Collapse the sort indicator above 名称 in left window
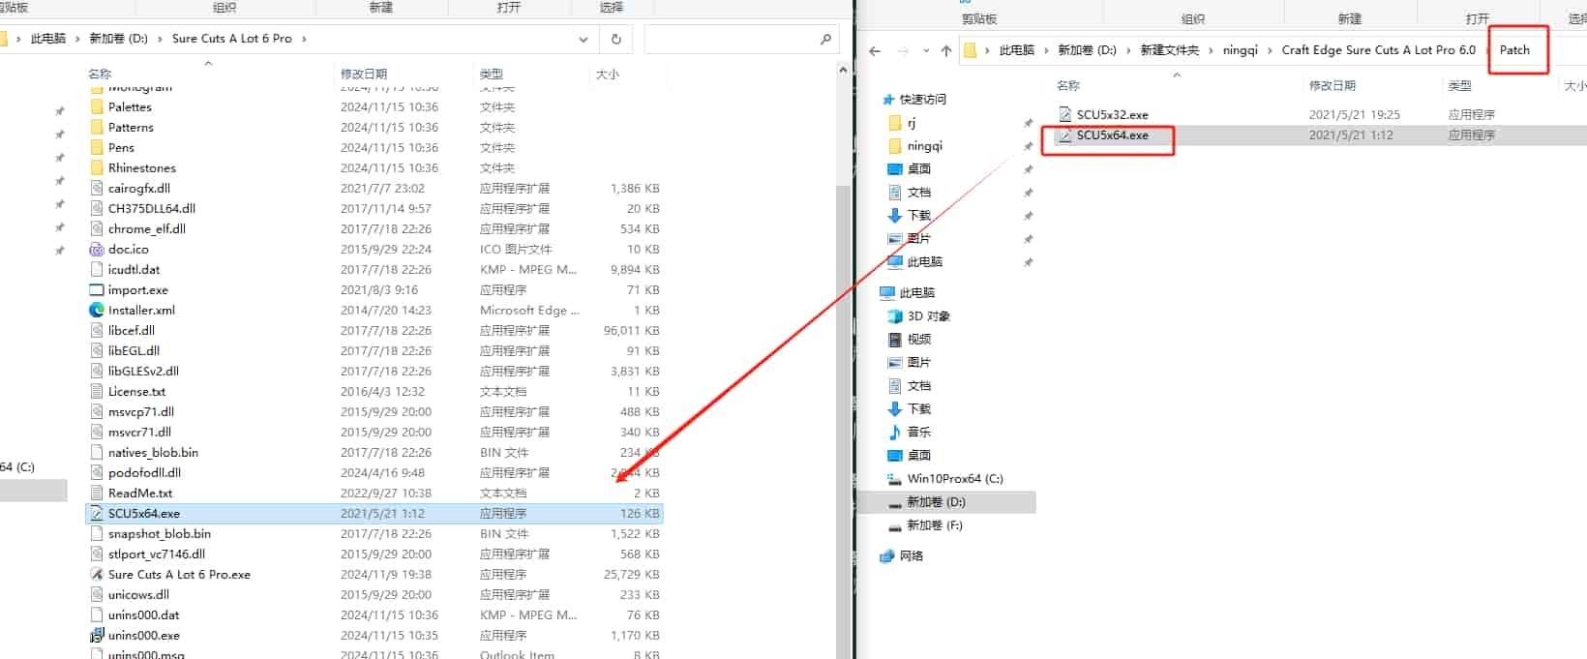This screenshot has height=659, width=1587. (x=208, y=64)
